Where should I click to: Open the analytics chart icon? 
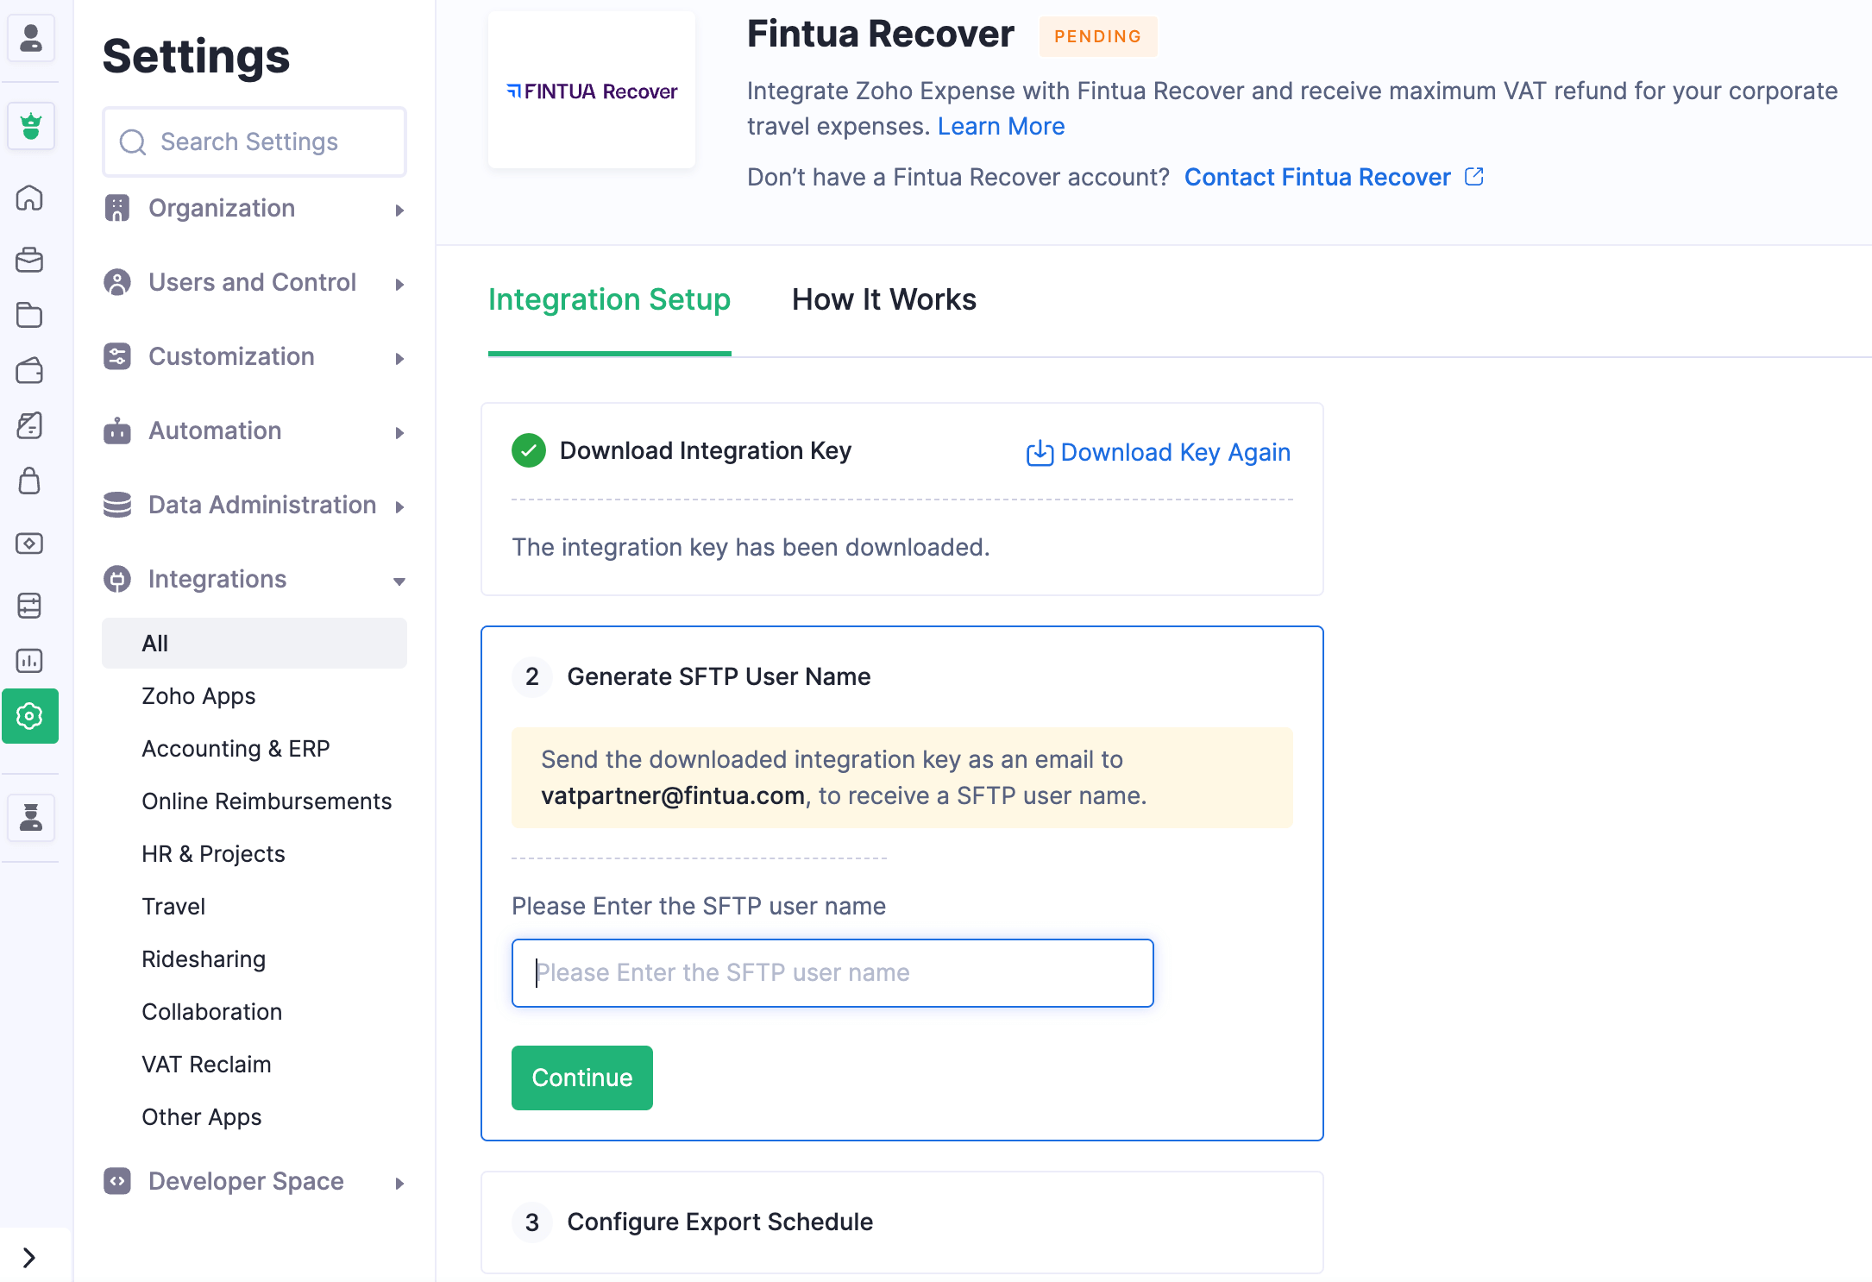point(29,661)
